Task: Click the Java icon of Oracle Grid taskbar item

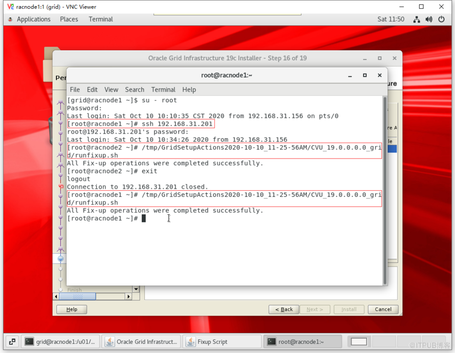Action: point(110,342)
